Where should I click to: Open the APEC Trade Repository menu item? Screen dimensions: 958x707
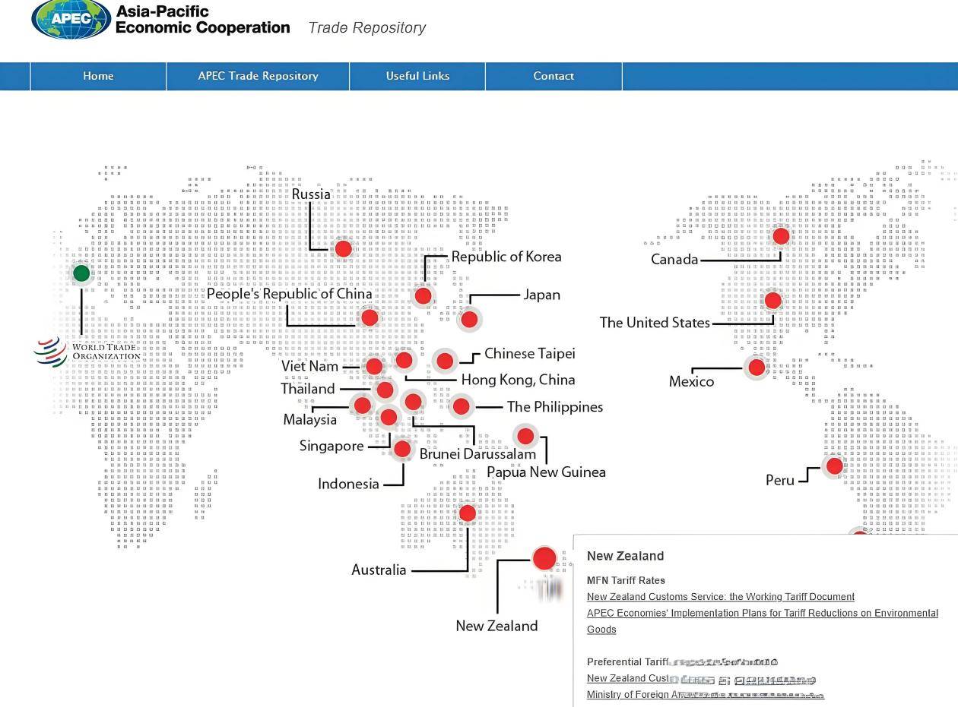[258, 76]
